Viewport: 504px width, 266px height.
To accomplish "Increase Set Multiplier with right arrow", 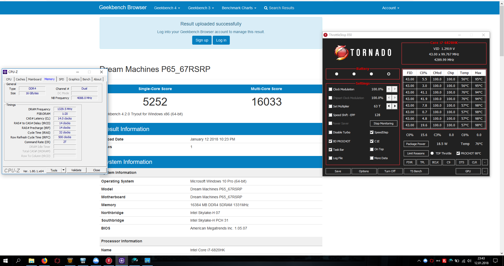I will (x=395, y=106).
